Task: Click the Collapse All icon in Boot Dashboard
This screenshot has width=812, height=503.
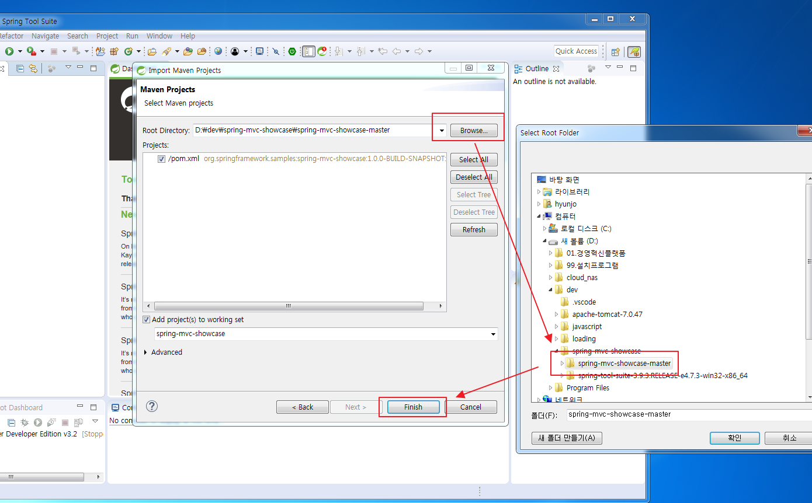Action: pyautogui.click(x=11, y=422)
